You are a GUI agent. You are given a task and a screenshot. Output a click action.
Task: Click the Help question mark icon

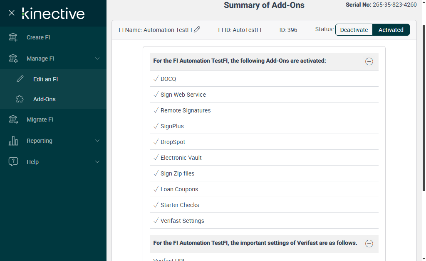click(x=13, y=162)
